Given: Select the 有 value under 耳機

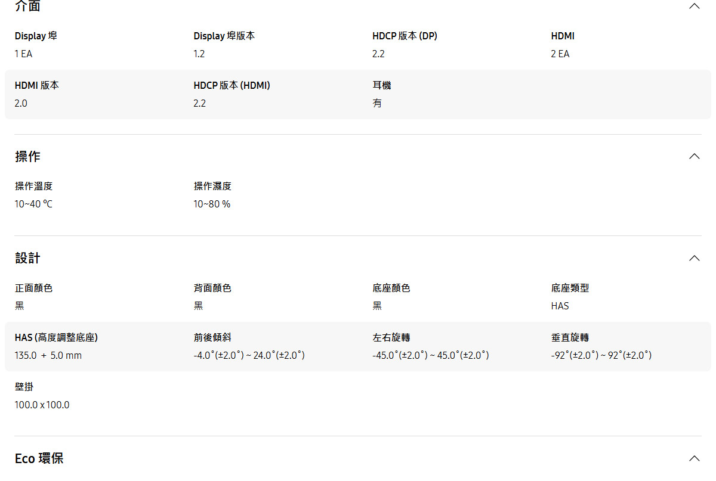Looking at the screenshot, I should [x=377, y=103].
